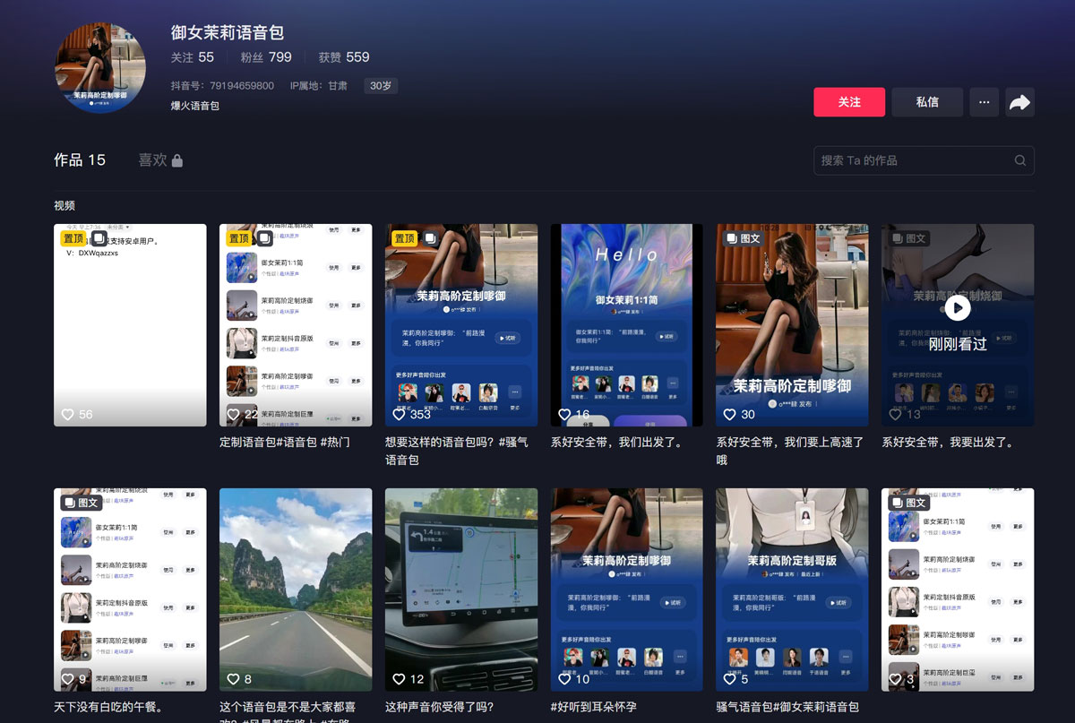
Task: Play the 刚刚看过 video via its play button
Action: coord(958,307)
